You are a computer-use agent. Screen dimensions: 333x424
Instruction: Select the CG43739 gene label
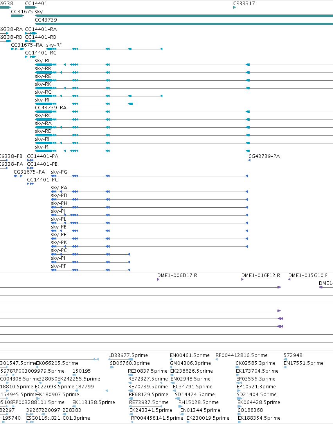coord(46,20)
